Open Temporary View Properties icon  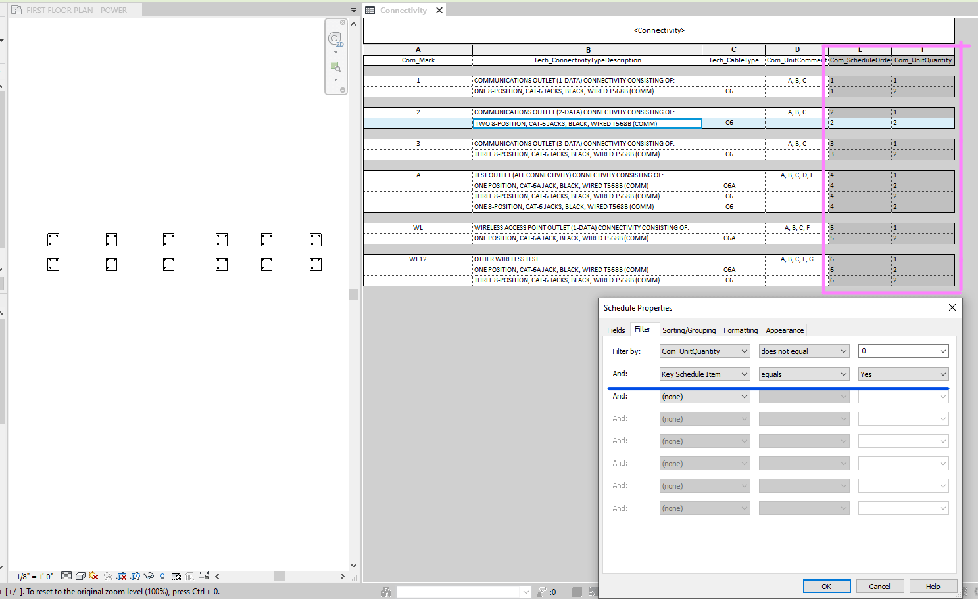176,576
